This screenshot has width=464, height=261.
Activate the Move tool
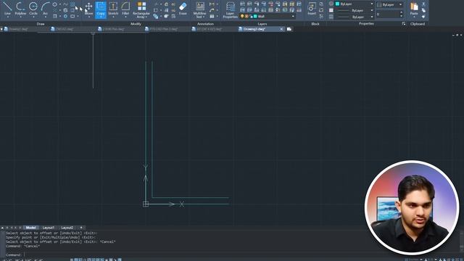coord(88,8)
